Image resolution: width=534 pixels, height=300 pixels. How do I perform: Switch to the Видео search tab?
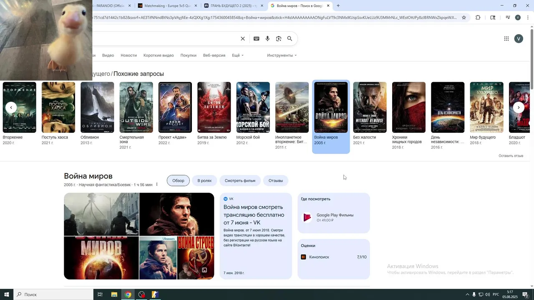tap(108, 55)
